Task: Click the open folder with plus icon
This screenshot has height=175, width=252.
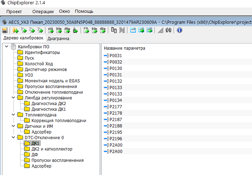Action: (15, 30)
